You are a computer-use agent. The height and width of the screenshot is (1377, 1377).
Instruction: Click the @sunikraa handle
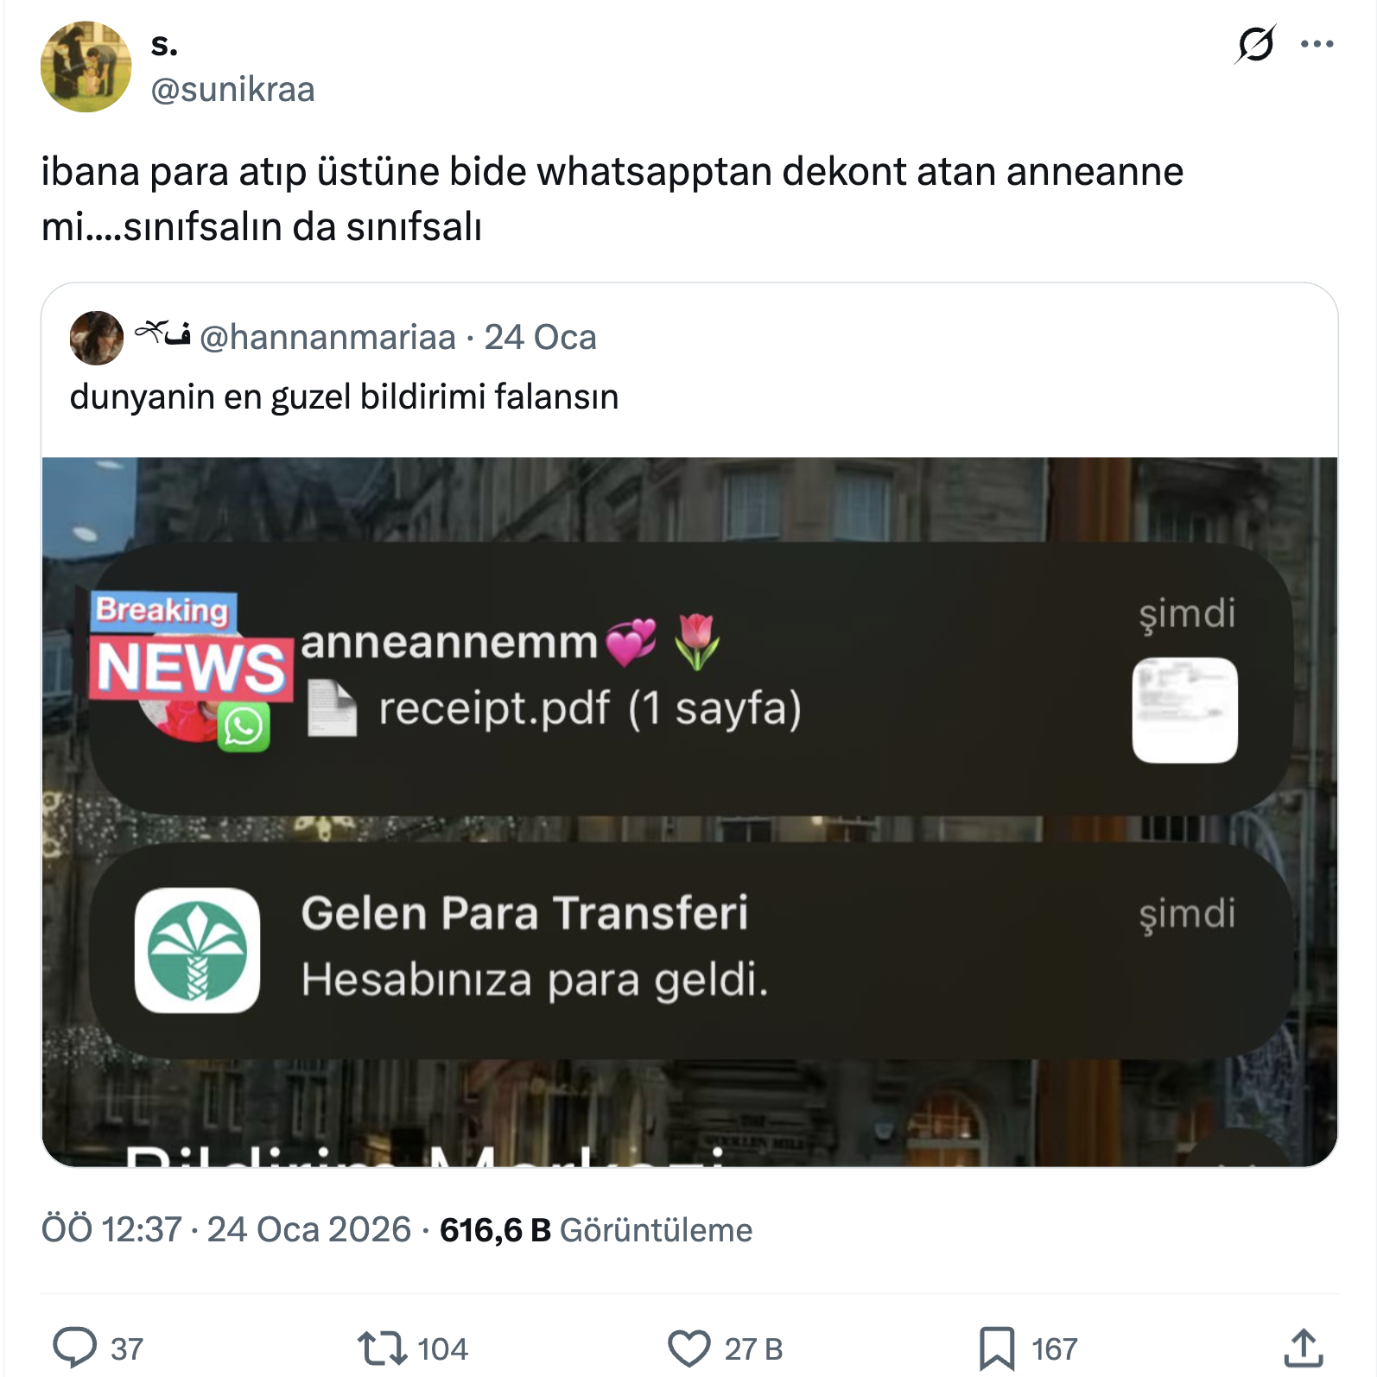click(232, 90)
